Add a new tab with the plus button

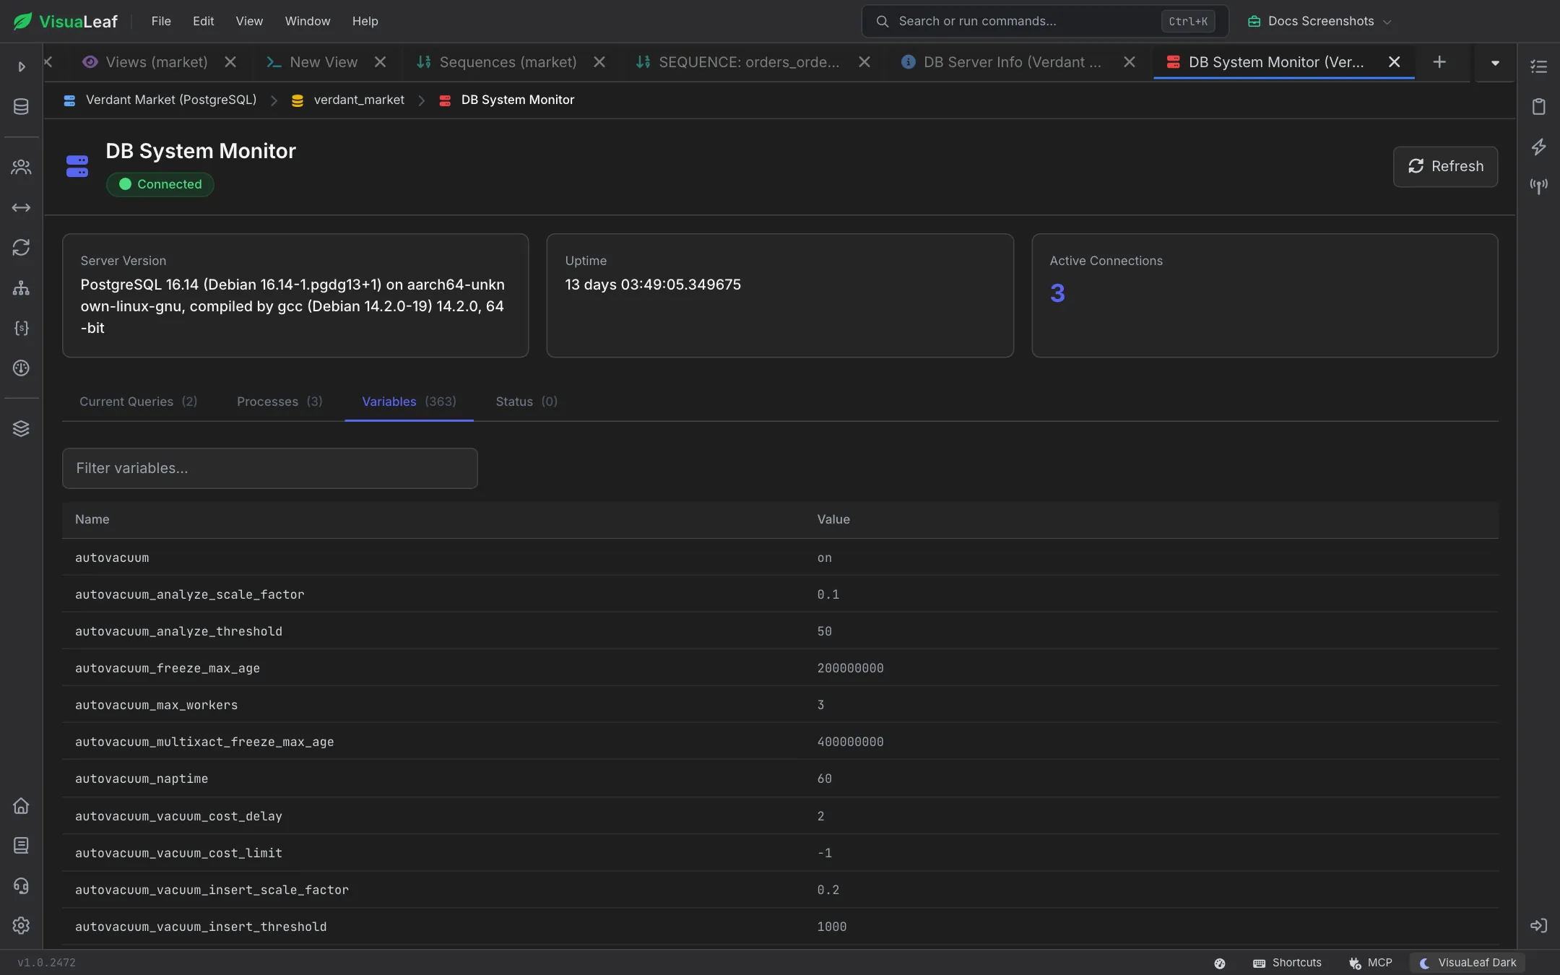(1439, 62)
